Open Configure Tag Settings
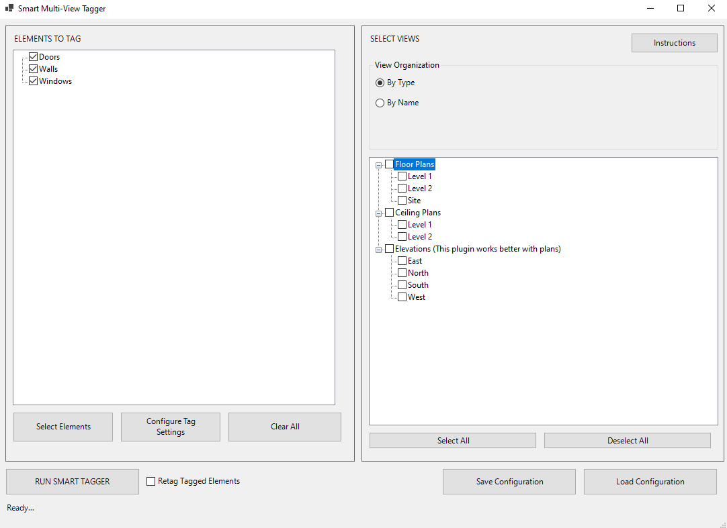The width and height of the screenshot is (727, 528). tap(170, 427)
